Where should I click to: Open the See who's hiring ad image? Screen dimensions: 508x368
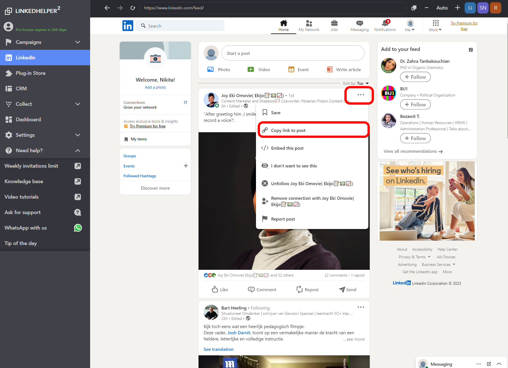pos(427,201)
